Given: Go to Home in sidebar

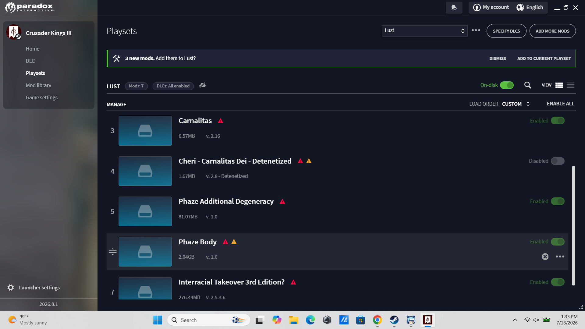Looking at the screenshot, I should (x=33, y=49).
